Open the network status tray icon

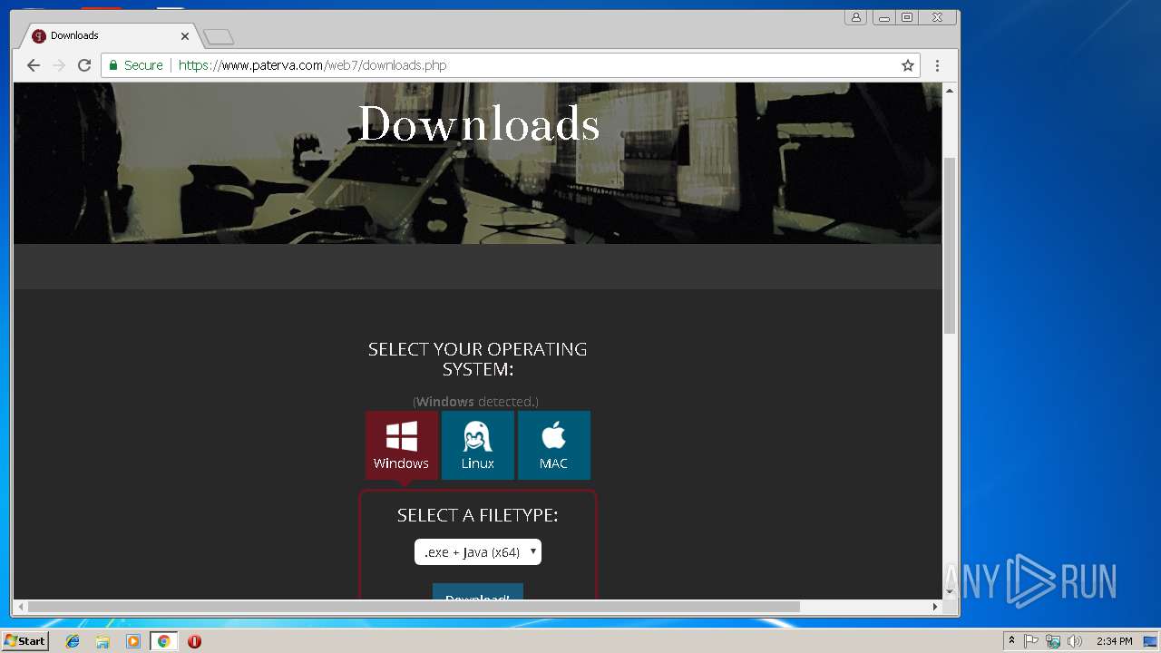(1053, 641)
